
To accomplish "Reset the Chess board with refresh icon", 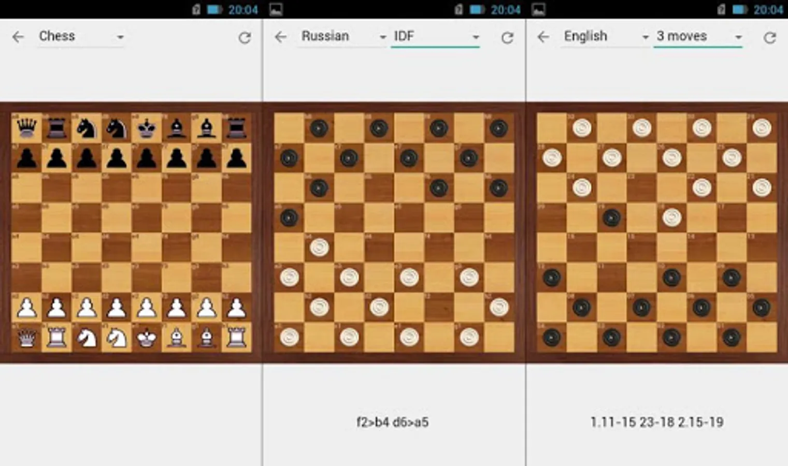I will (x=245, y=37).
